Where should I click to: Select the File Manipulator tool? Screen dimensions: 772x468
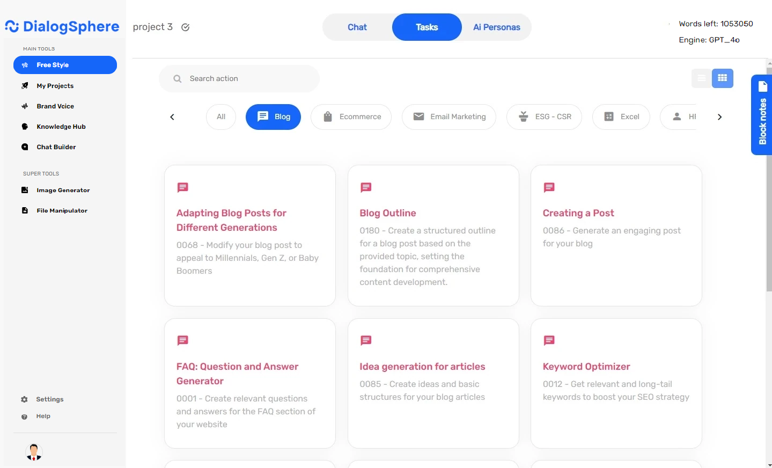coord(61,210)
